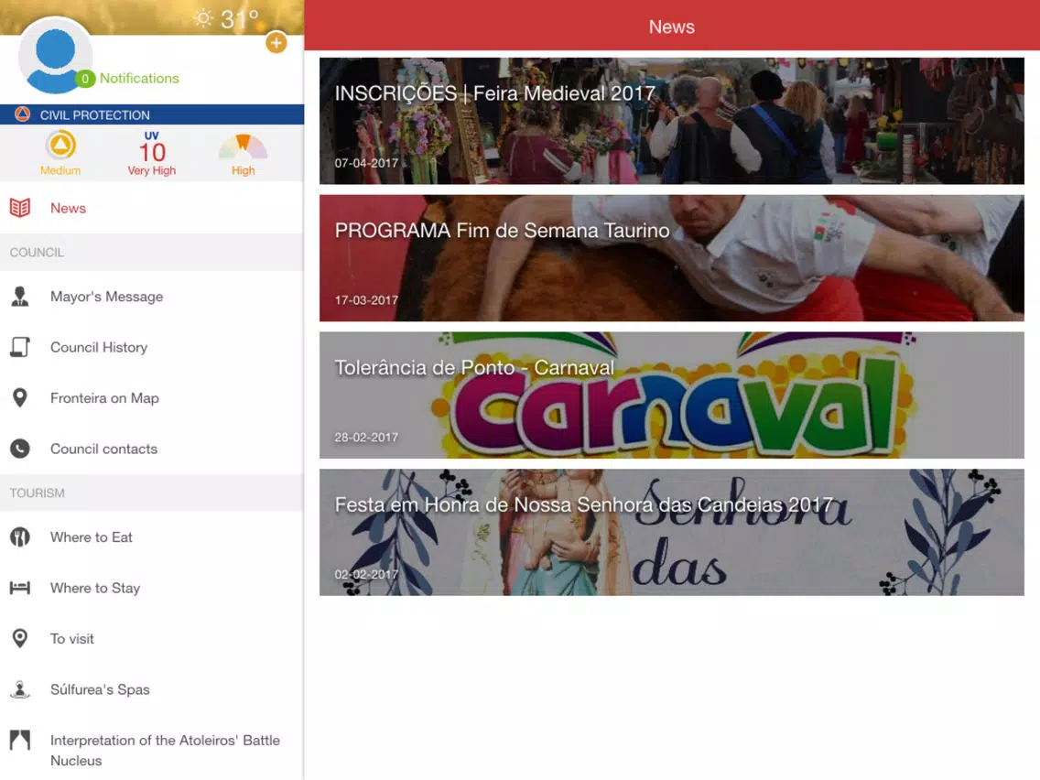Screen dimensions: 1040x780
Task: Click the sun weather icon
Action: (203, 18)
